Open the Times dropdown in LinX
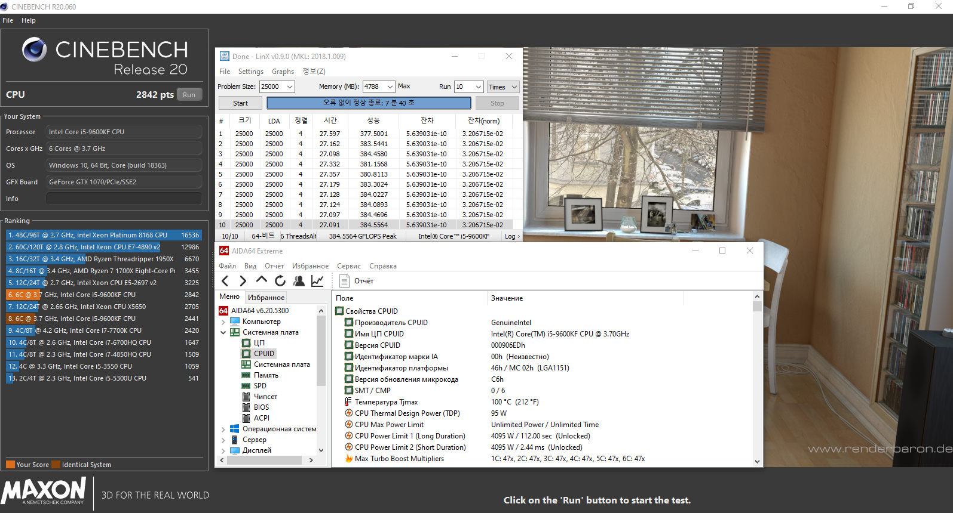The height and width of the screenshot is (513, 953). pyautogui.click(x=503, y=86)
